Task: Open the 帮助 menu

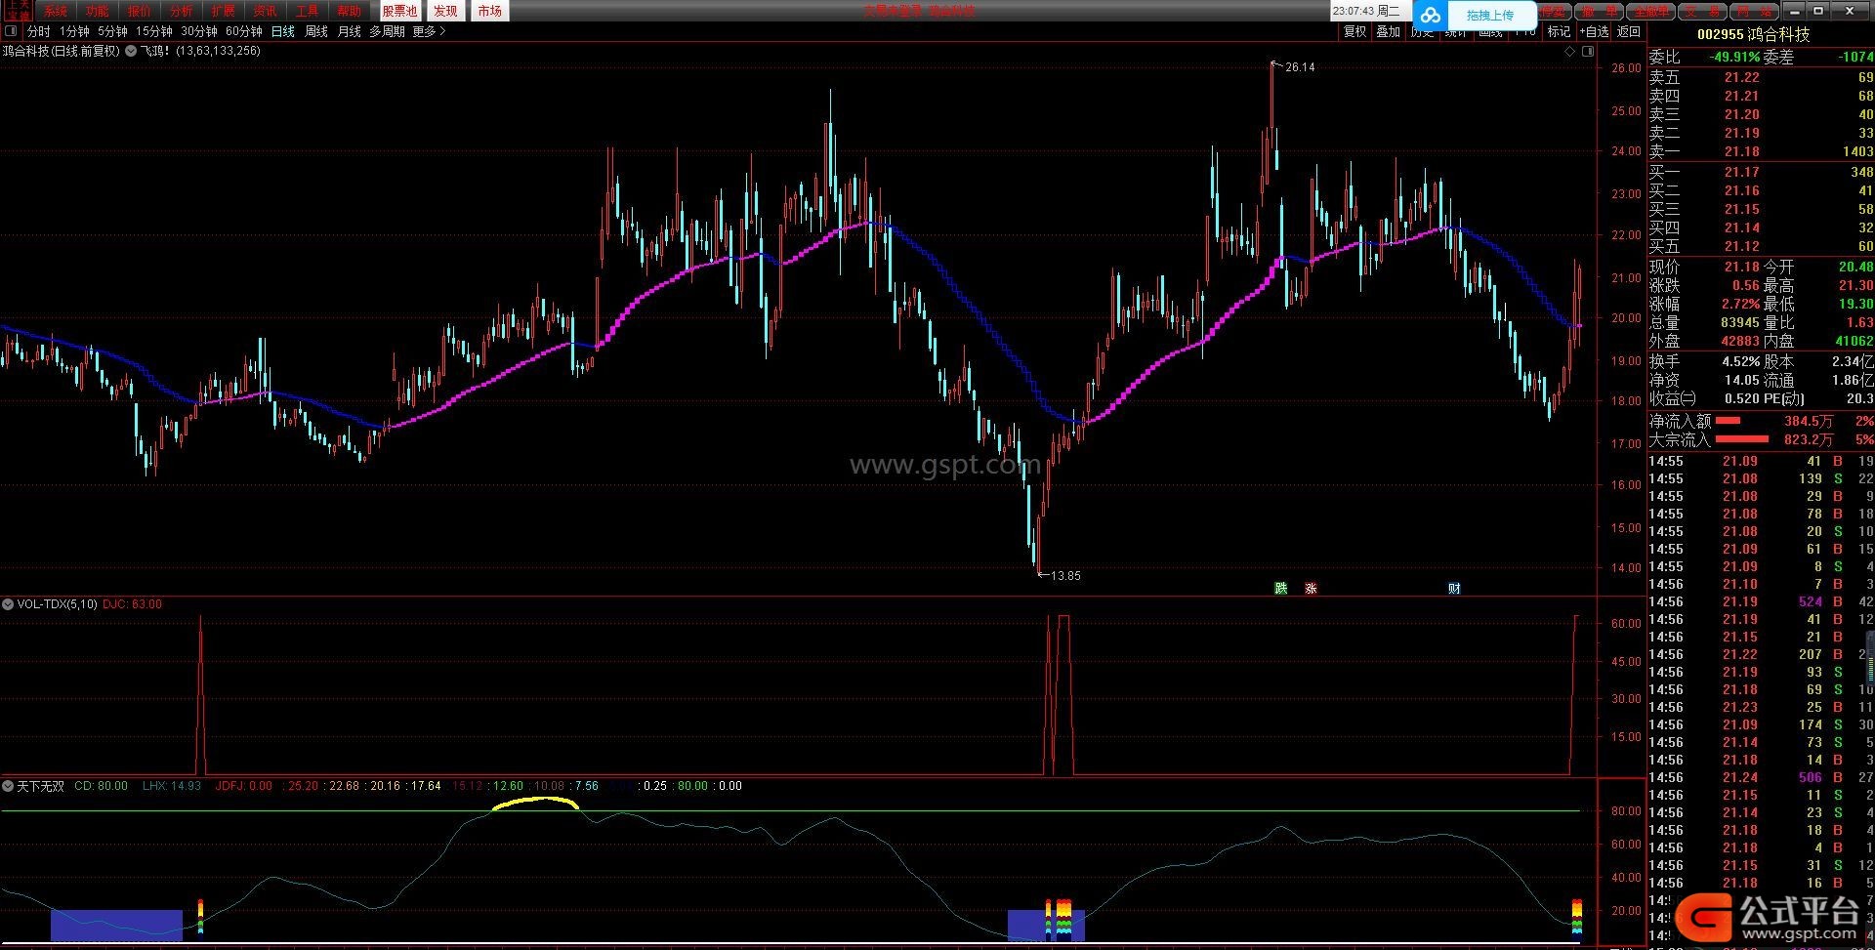Action: pos(350,11)
